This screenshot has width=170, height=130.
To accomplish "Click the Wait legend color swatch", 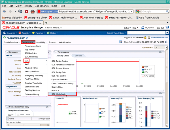I will pyautogui.click(x=143, y=67).
